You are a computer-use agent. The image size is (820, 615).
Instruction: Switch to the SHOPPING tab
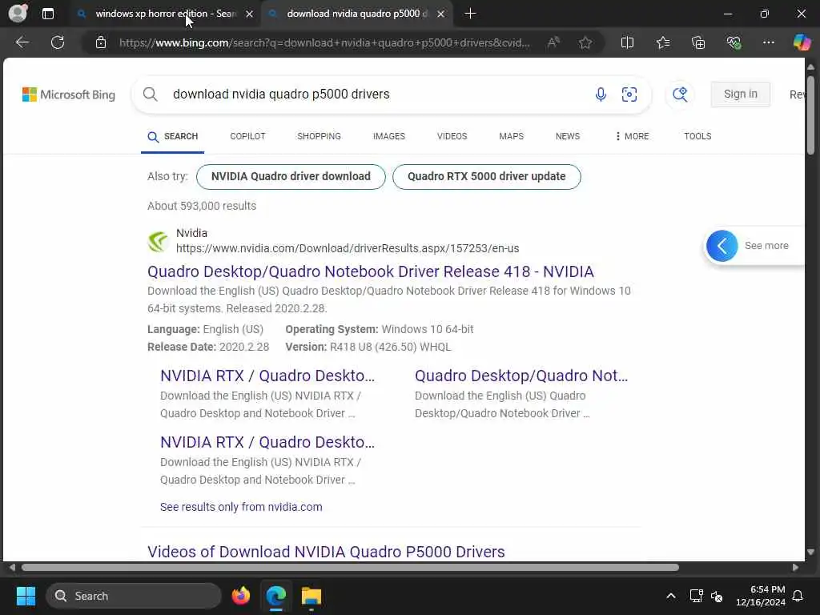(x=319, y=136)
